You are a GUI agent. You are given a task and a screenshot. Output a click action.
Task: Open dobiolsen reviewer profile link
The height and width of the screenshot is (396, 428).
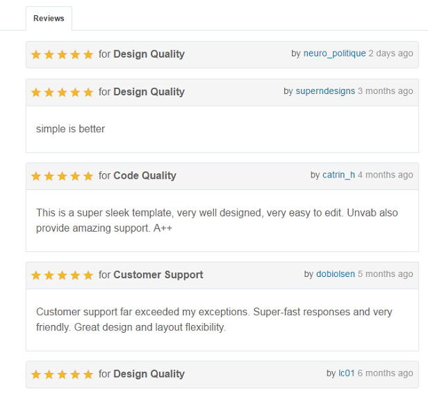pos(336,274)
